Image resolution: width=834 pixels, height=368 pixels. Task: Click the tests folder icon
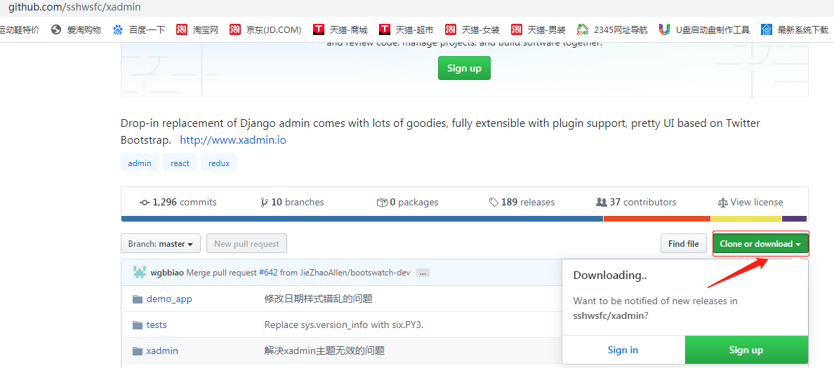tap(138, 325)
